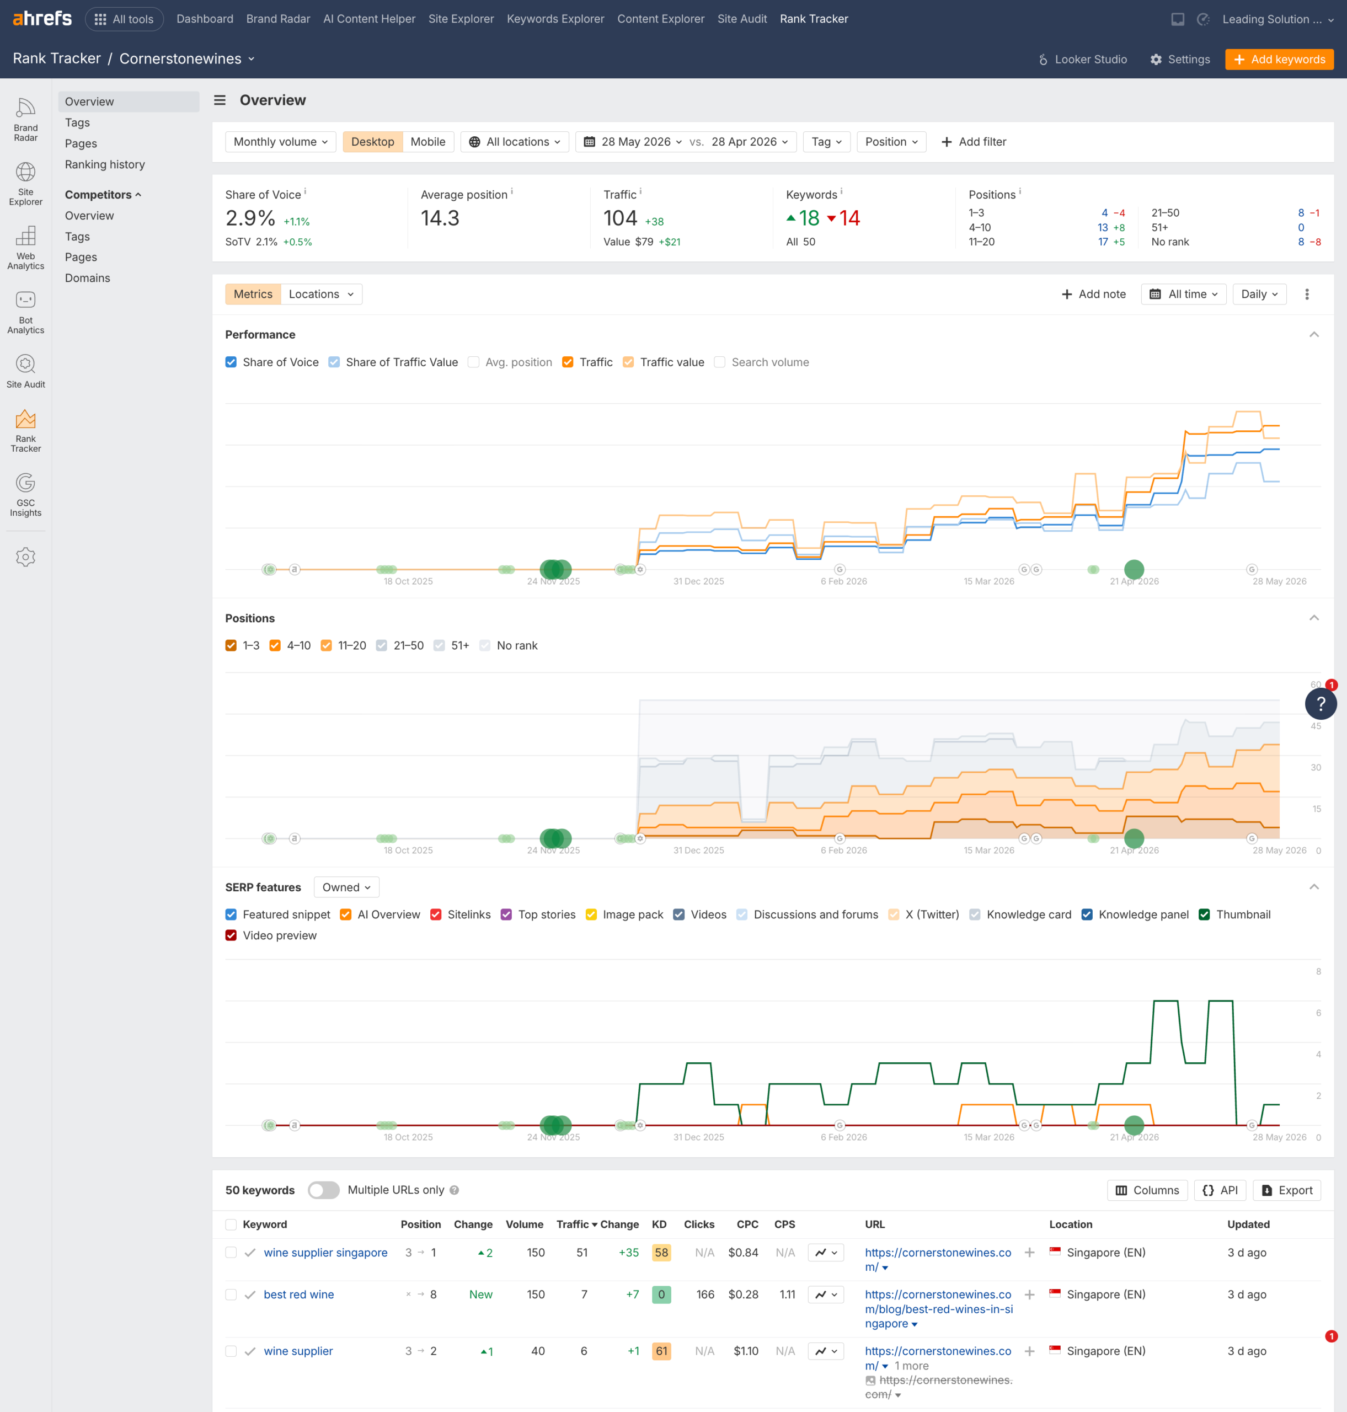Collapse the Performance chart section

(1314, 334)
